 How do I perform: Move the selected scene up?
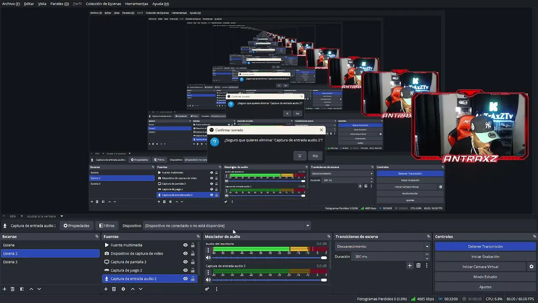point(31,289)
